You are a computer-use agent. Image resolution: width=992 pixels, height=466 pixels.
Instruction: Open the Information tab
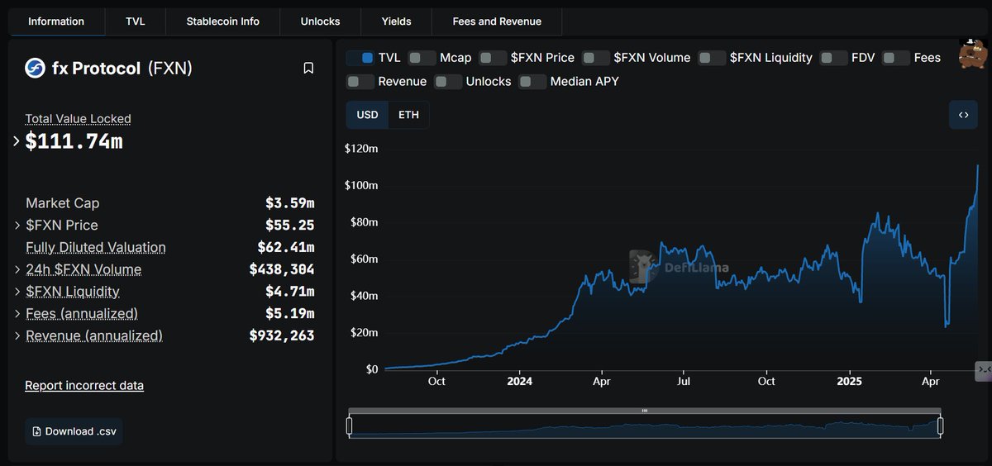coord(56,21)
